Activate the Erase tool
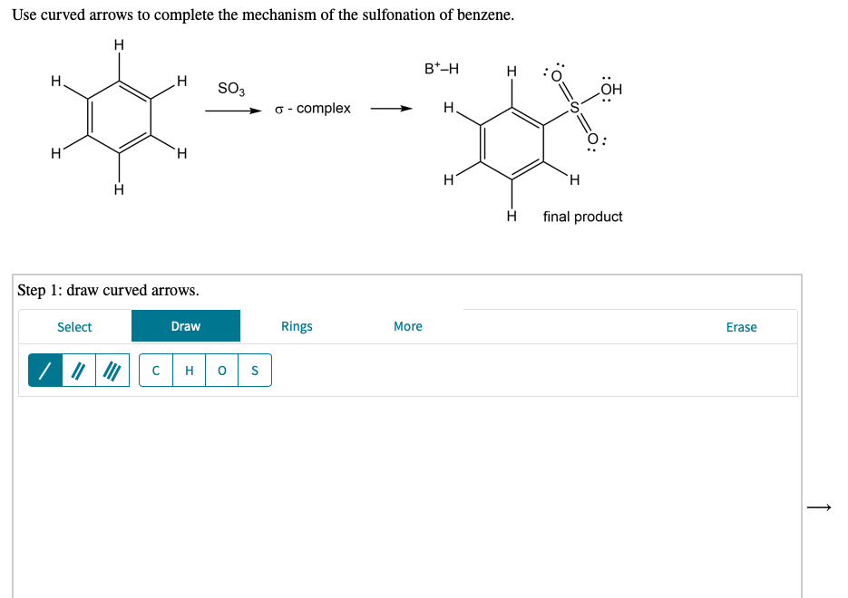This screenshot has height=598, width=848. [x=741, y=327]
